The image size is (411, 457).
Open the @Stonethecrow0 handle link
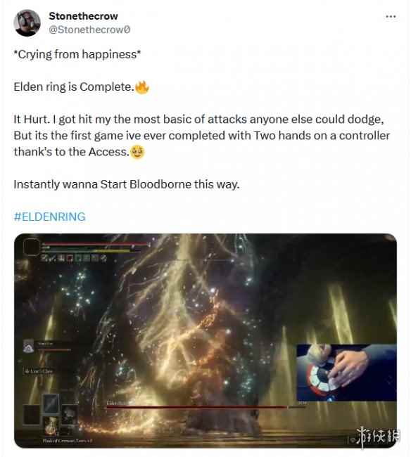pos(89,30)
